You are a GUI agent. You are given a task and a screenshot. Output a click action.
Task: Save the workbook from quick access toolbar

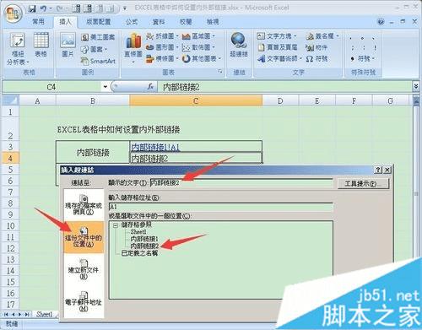pyautogui.click(x=32, y=8)
